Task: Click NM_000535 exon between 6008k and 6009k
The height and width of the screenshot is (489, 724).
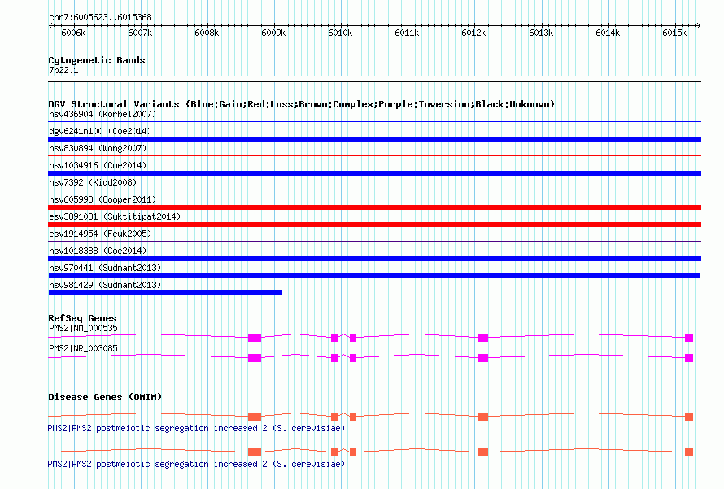Action: point(255,338)
